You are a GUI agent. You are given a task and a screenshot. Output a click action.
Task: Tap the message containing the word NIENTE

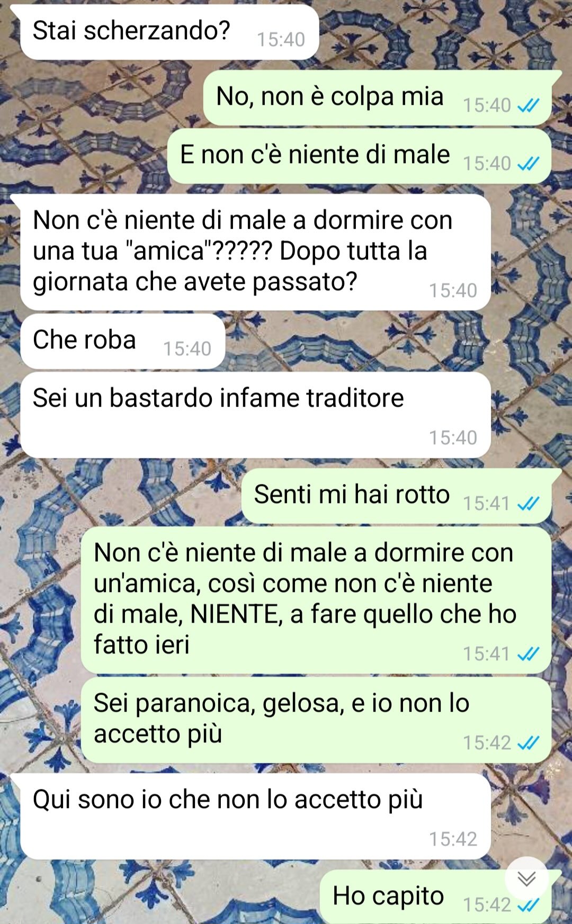coord(316,600)
